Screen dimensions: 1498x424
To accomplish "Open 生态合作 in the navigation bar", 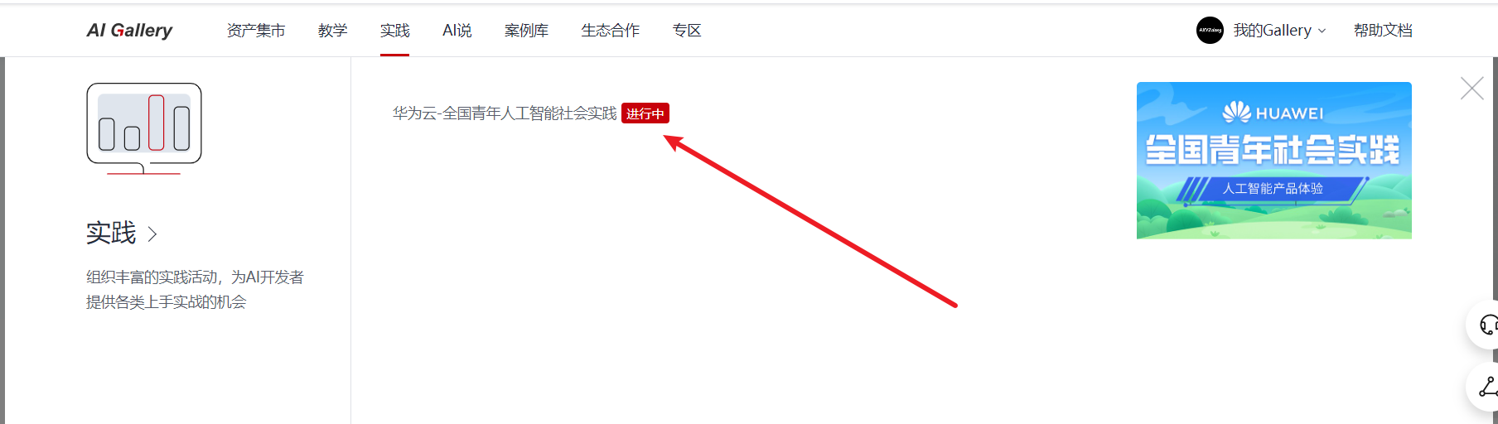I will pos(610,31).
